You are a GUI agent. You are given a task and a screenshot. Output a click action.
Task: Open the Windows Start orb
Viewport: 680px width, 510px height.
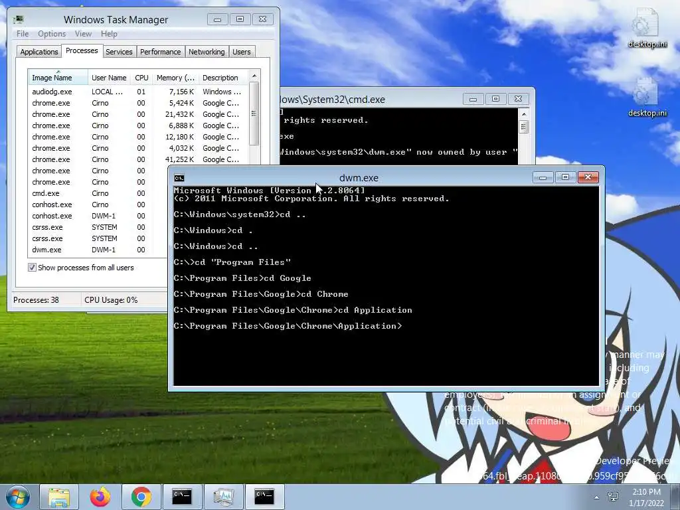(17, 497)
